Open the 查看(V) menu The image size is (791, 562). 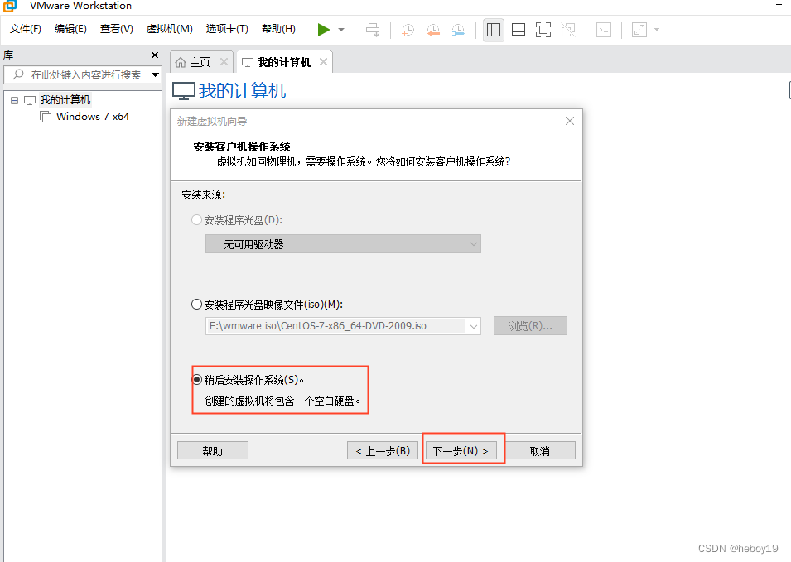coord(117,29)
